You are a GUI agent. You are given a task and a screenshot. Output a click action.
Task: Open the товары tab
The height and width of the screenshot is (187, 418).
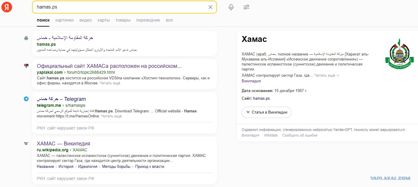tap(123, 20)
